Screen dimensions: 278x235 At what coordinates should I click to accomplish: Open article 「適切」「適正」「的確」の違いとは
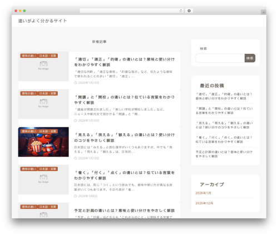(125, 62)
